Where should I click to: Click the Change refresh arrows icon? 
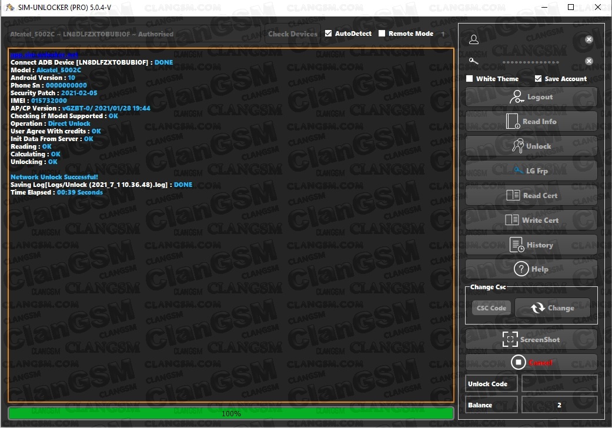click(538, 308)
